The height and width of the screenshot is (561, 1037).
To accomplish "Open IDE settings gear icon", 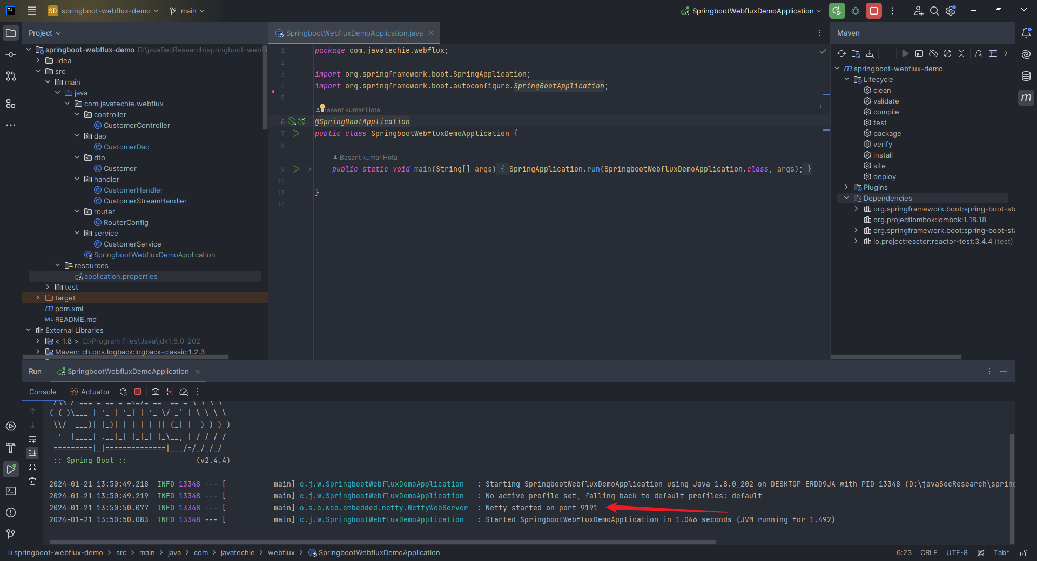I will click(x=951, y=11).
